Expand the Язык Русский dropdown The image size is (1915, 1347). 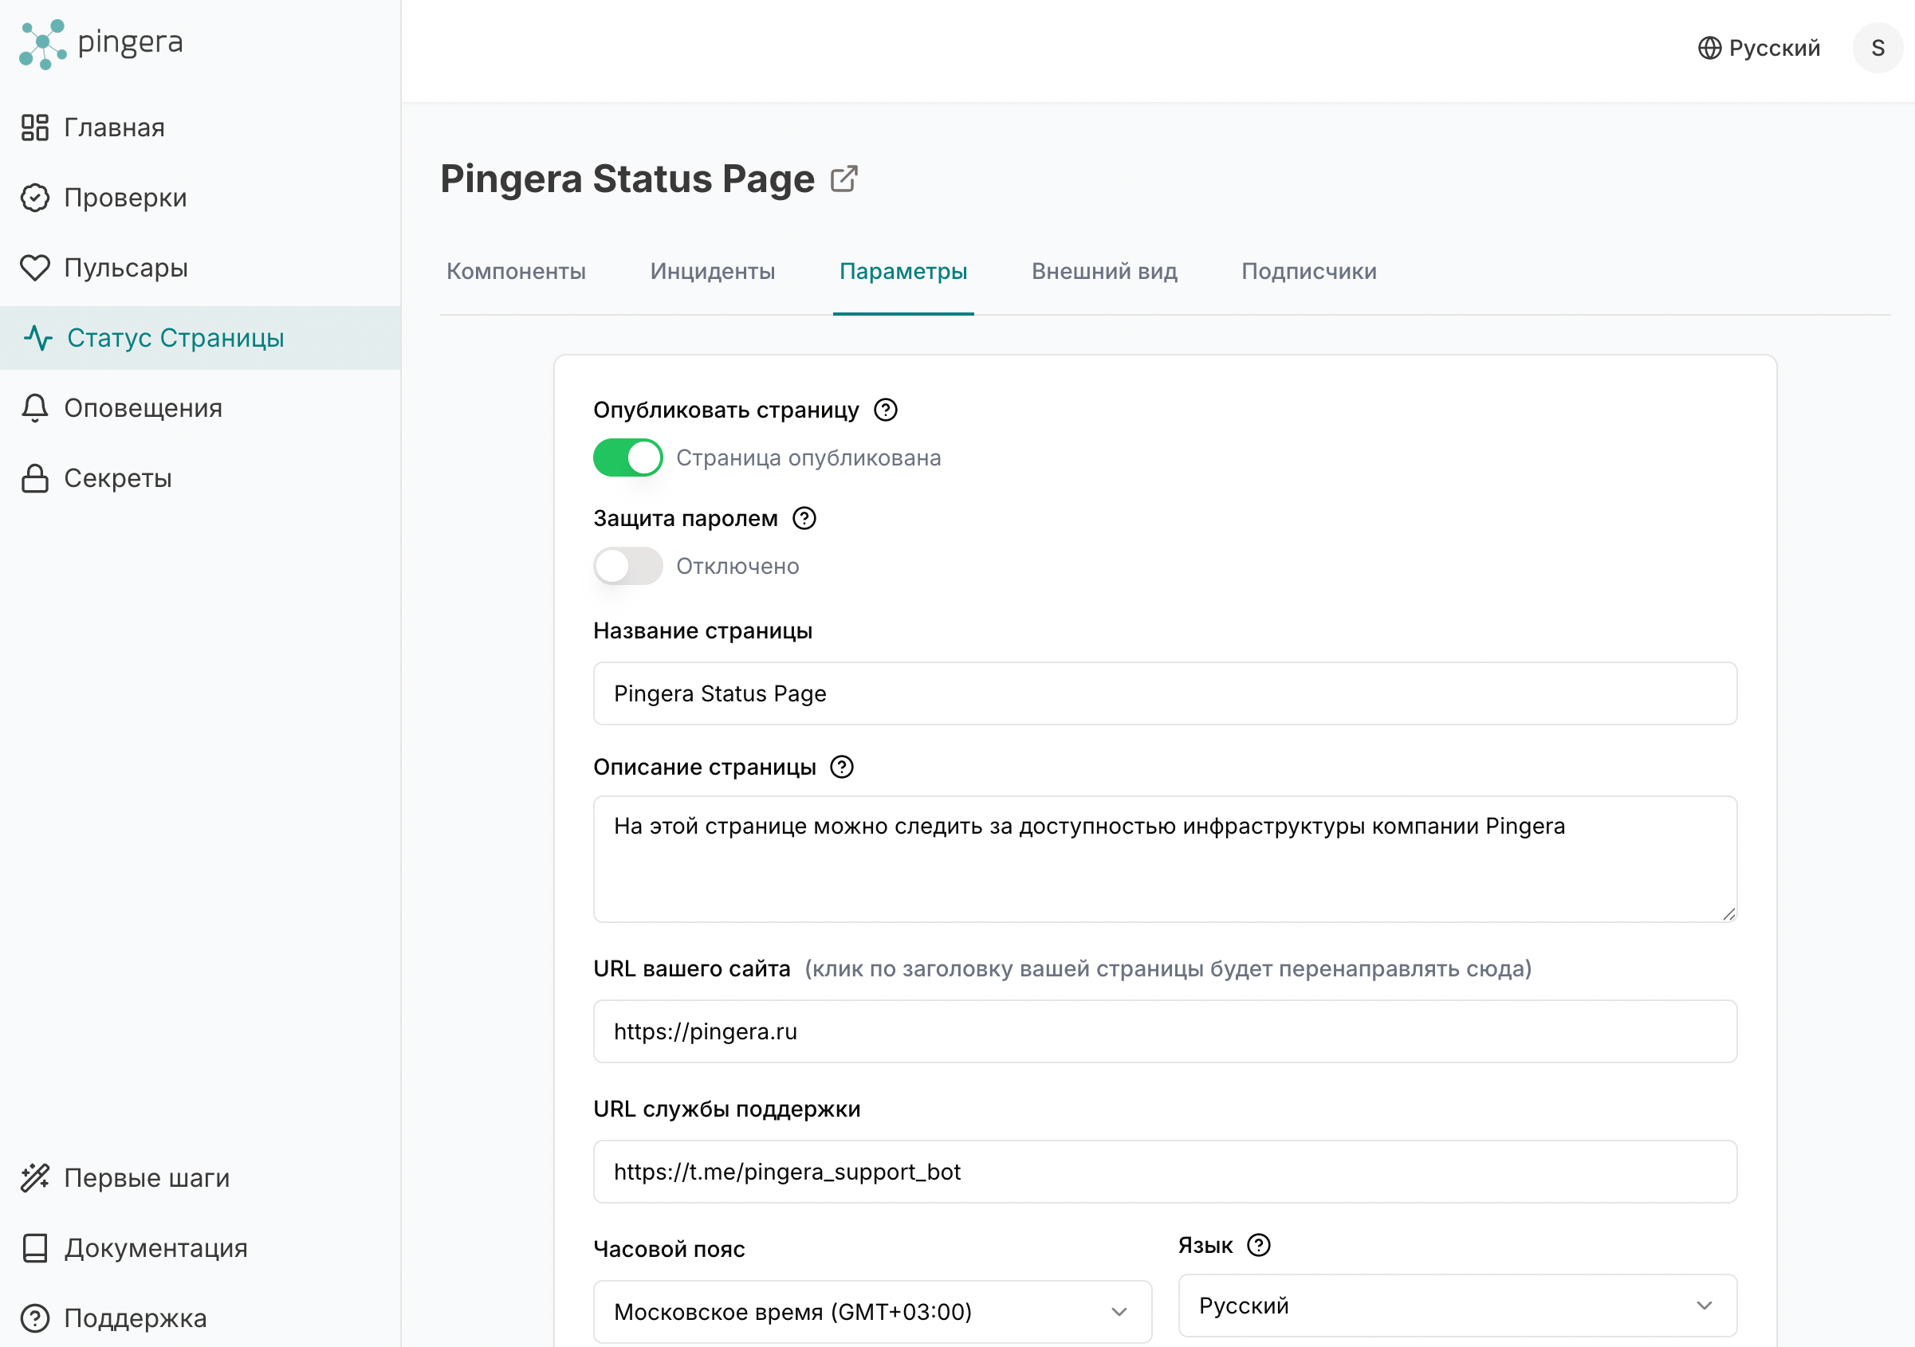(1457, 1306)
